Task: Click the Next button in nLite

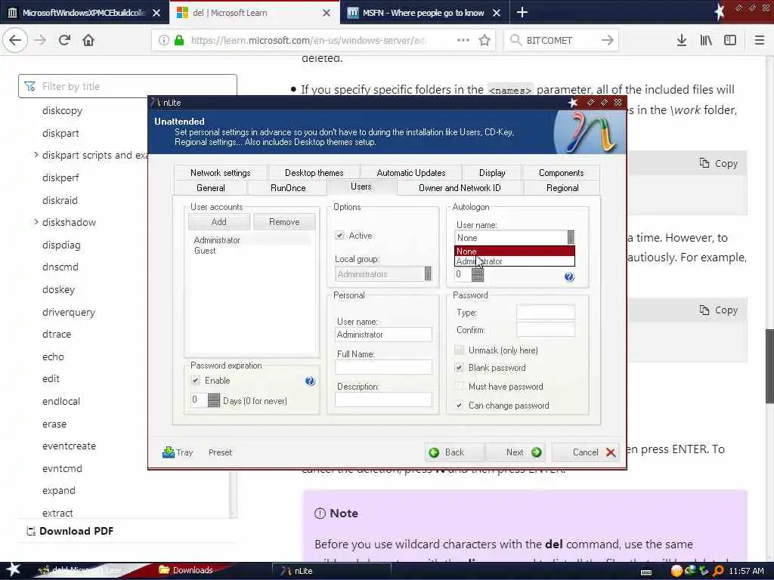Action: click(x=515, y=452)
